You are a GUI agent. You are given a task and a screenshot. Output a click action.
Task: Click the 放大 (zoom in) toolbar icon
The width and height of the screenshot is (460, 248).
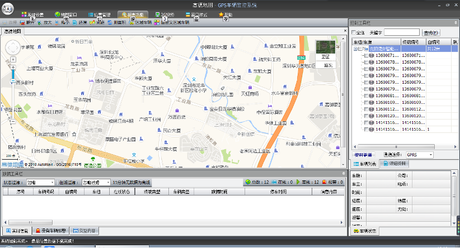point(43,22)
